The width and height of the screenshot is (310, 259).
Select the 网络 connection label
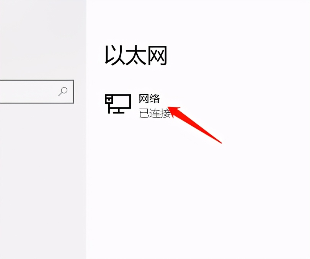point(149,99)
